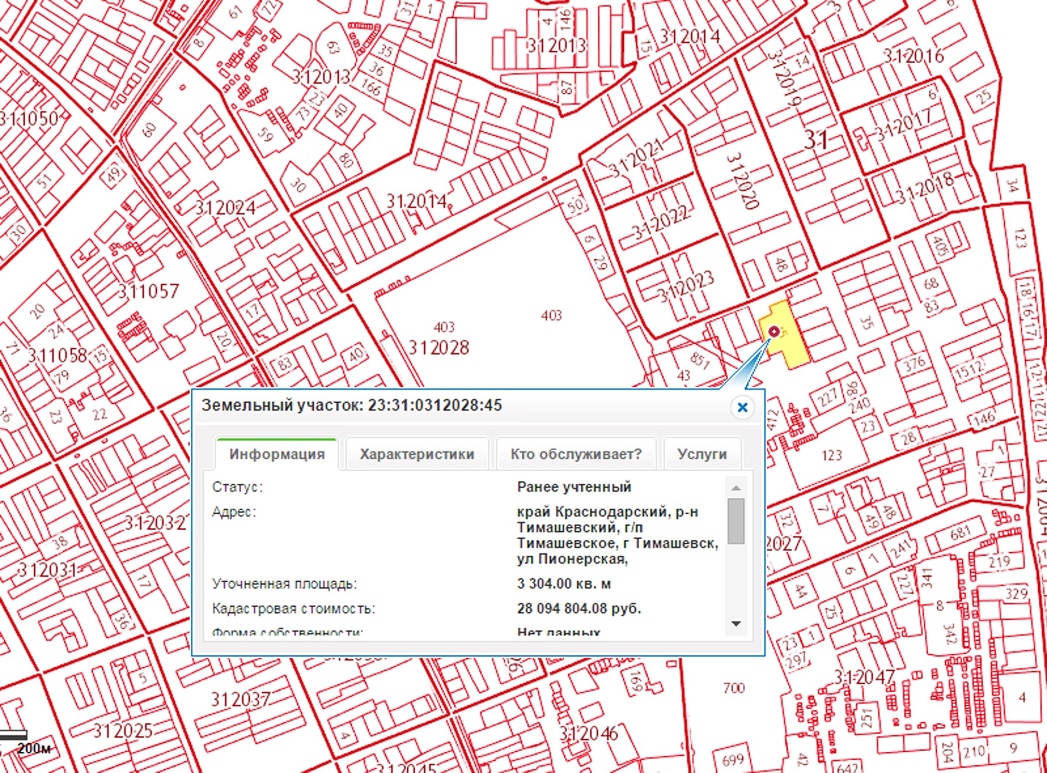Click the Ранее учтенный status value
The height and width of the screenshot is (773, 1047).
[574, 487]
